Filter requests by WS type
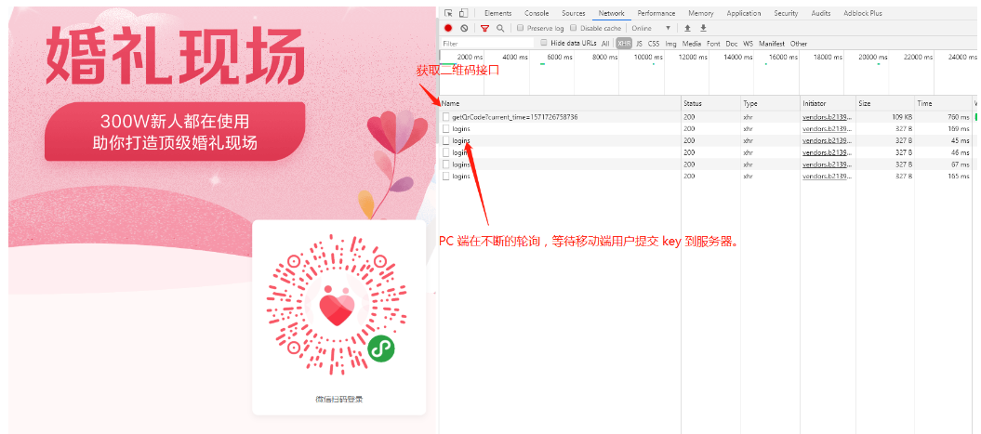981x434 pixels. (x=748, y=44)
